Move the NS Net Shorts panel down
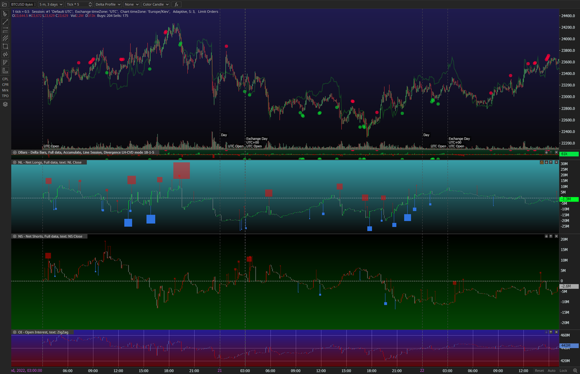Image resolution: width=580 pixels, height=374 pixels. (546, 236)
